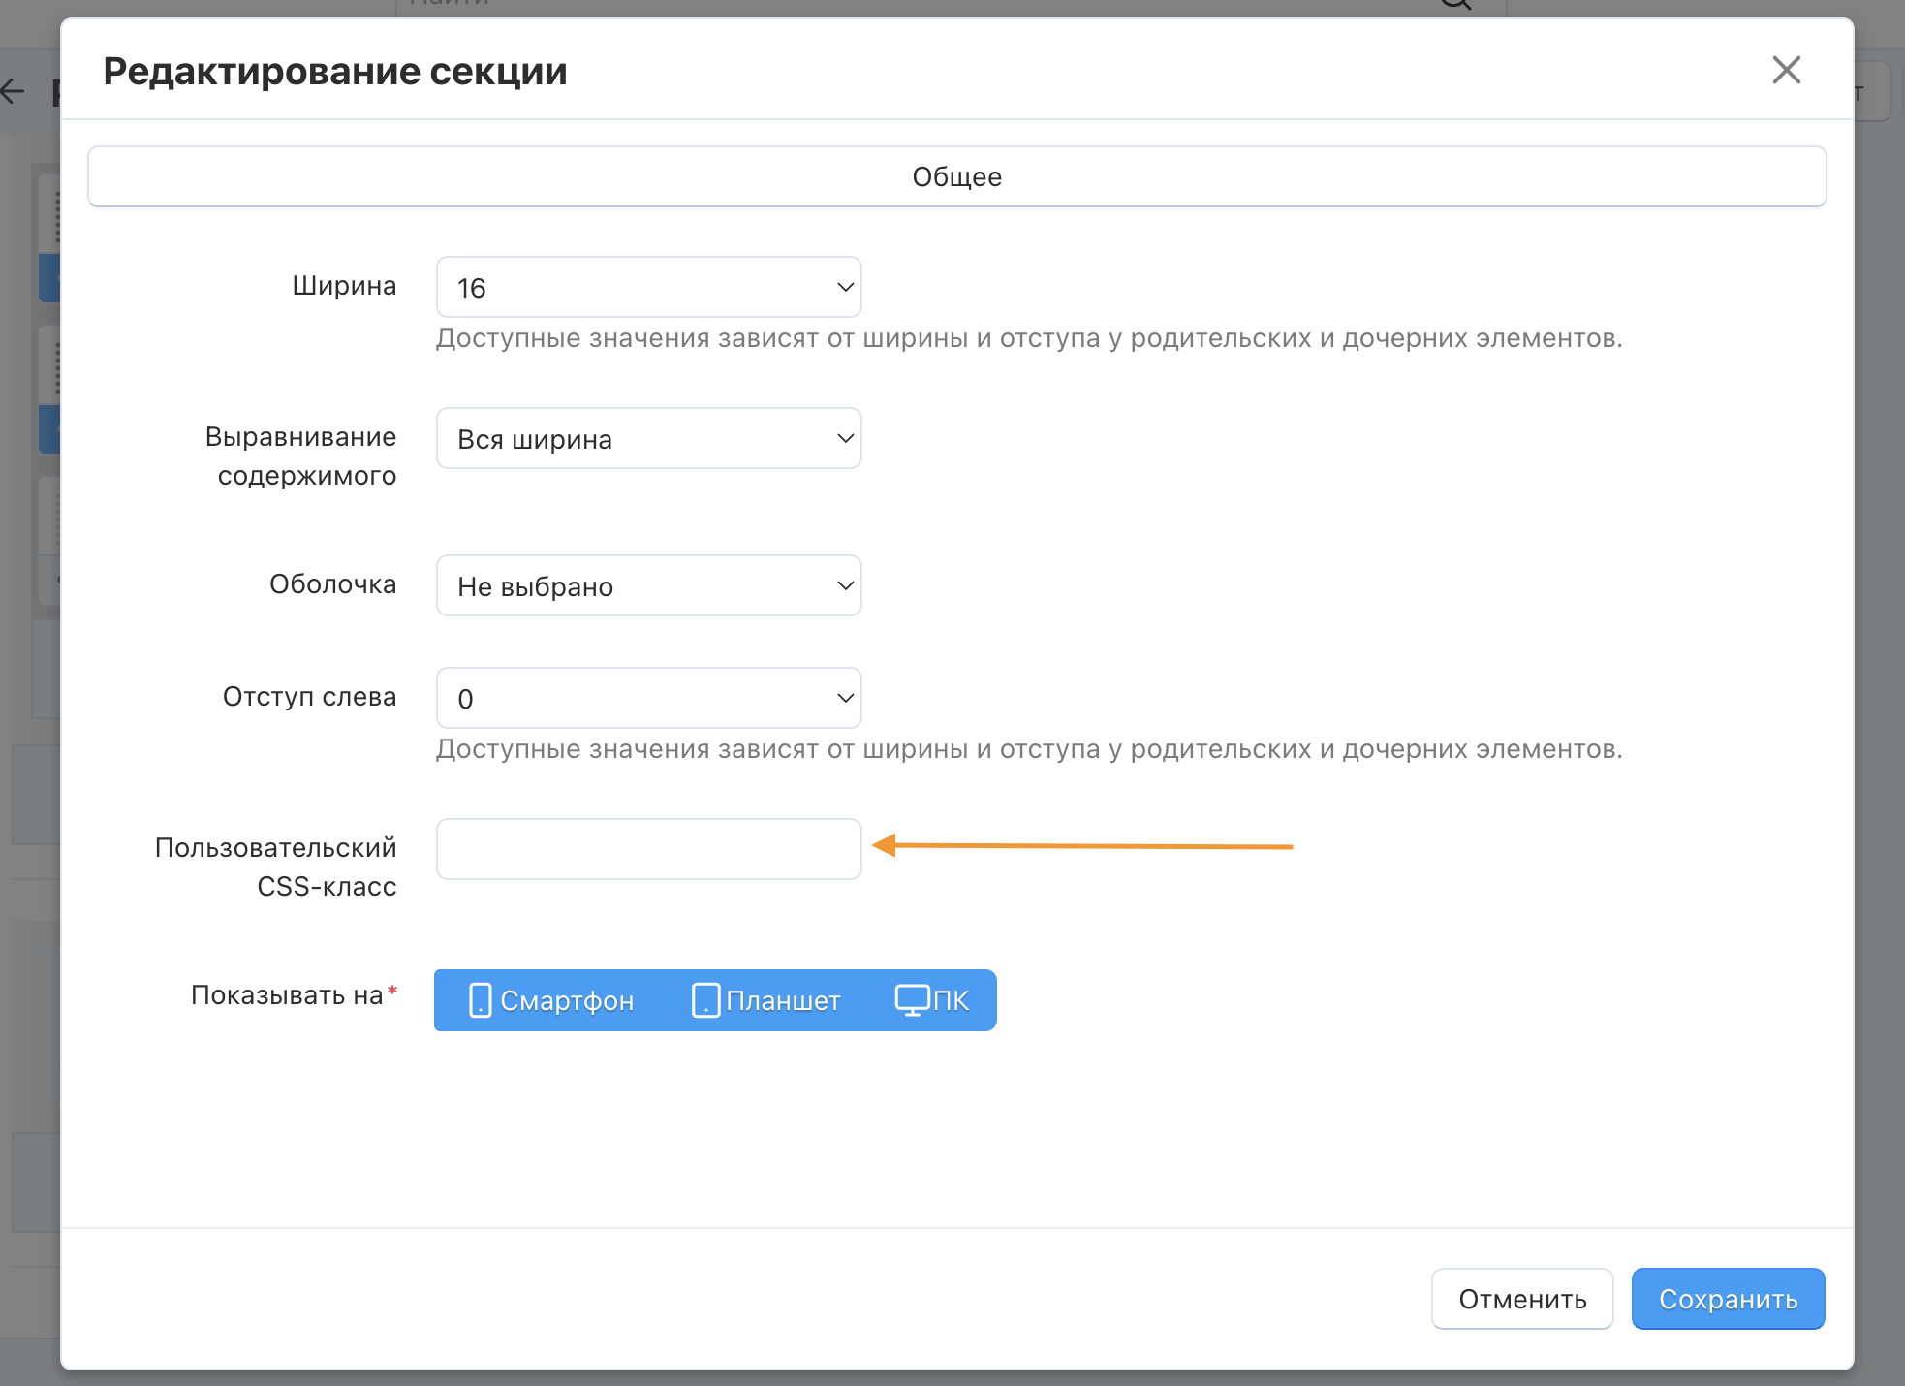This screenshot has width=1905, height=1386.
Task: Click the search magnifier icon at top
Action: pyautogui.click(x=1456, y=4)
